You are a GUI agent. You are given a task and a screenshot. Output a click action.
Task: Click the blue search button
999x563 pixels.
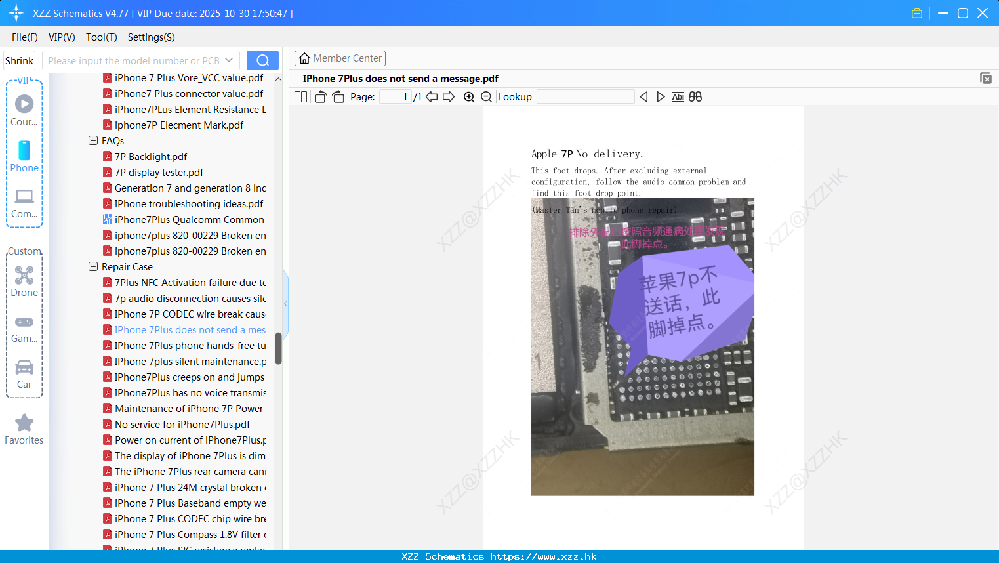tap(262, 60)
